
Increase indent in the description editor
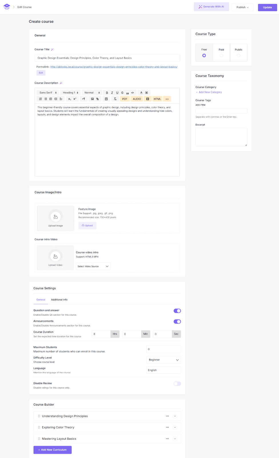click(x=56, y=99)
